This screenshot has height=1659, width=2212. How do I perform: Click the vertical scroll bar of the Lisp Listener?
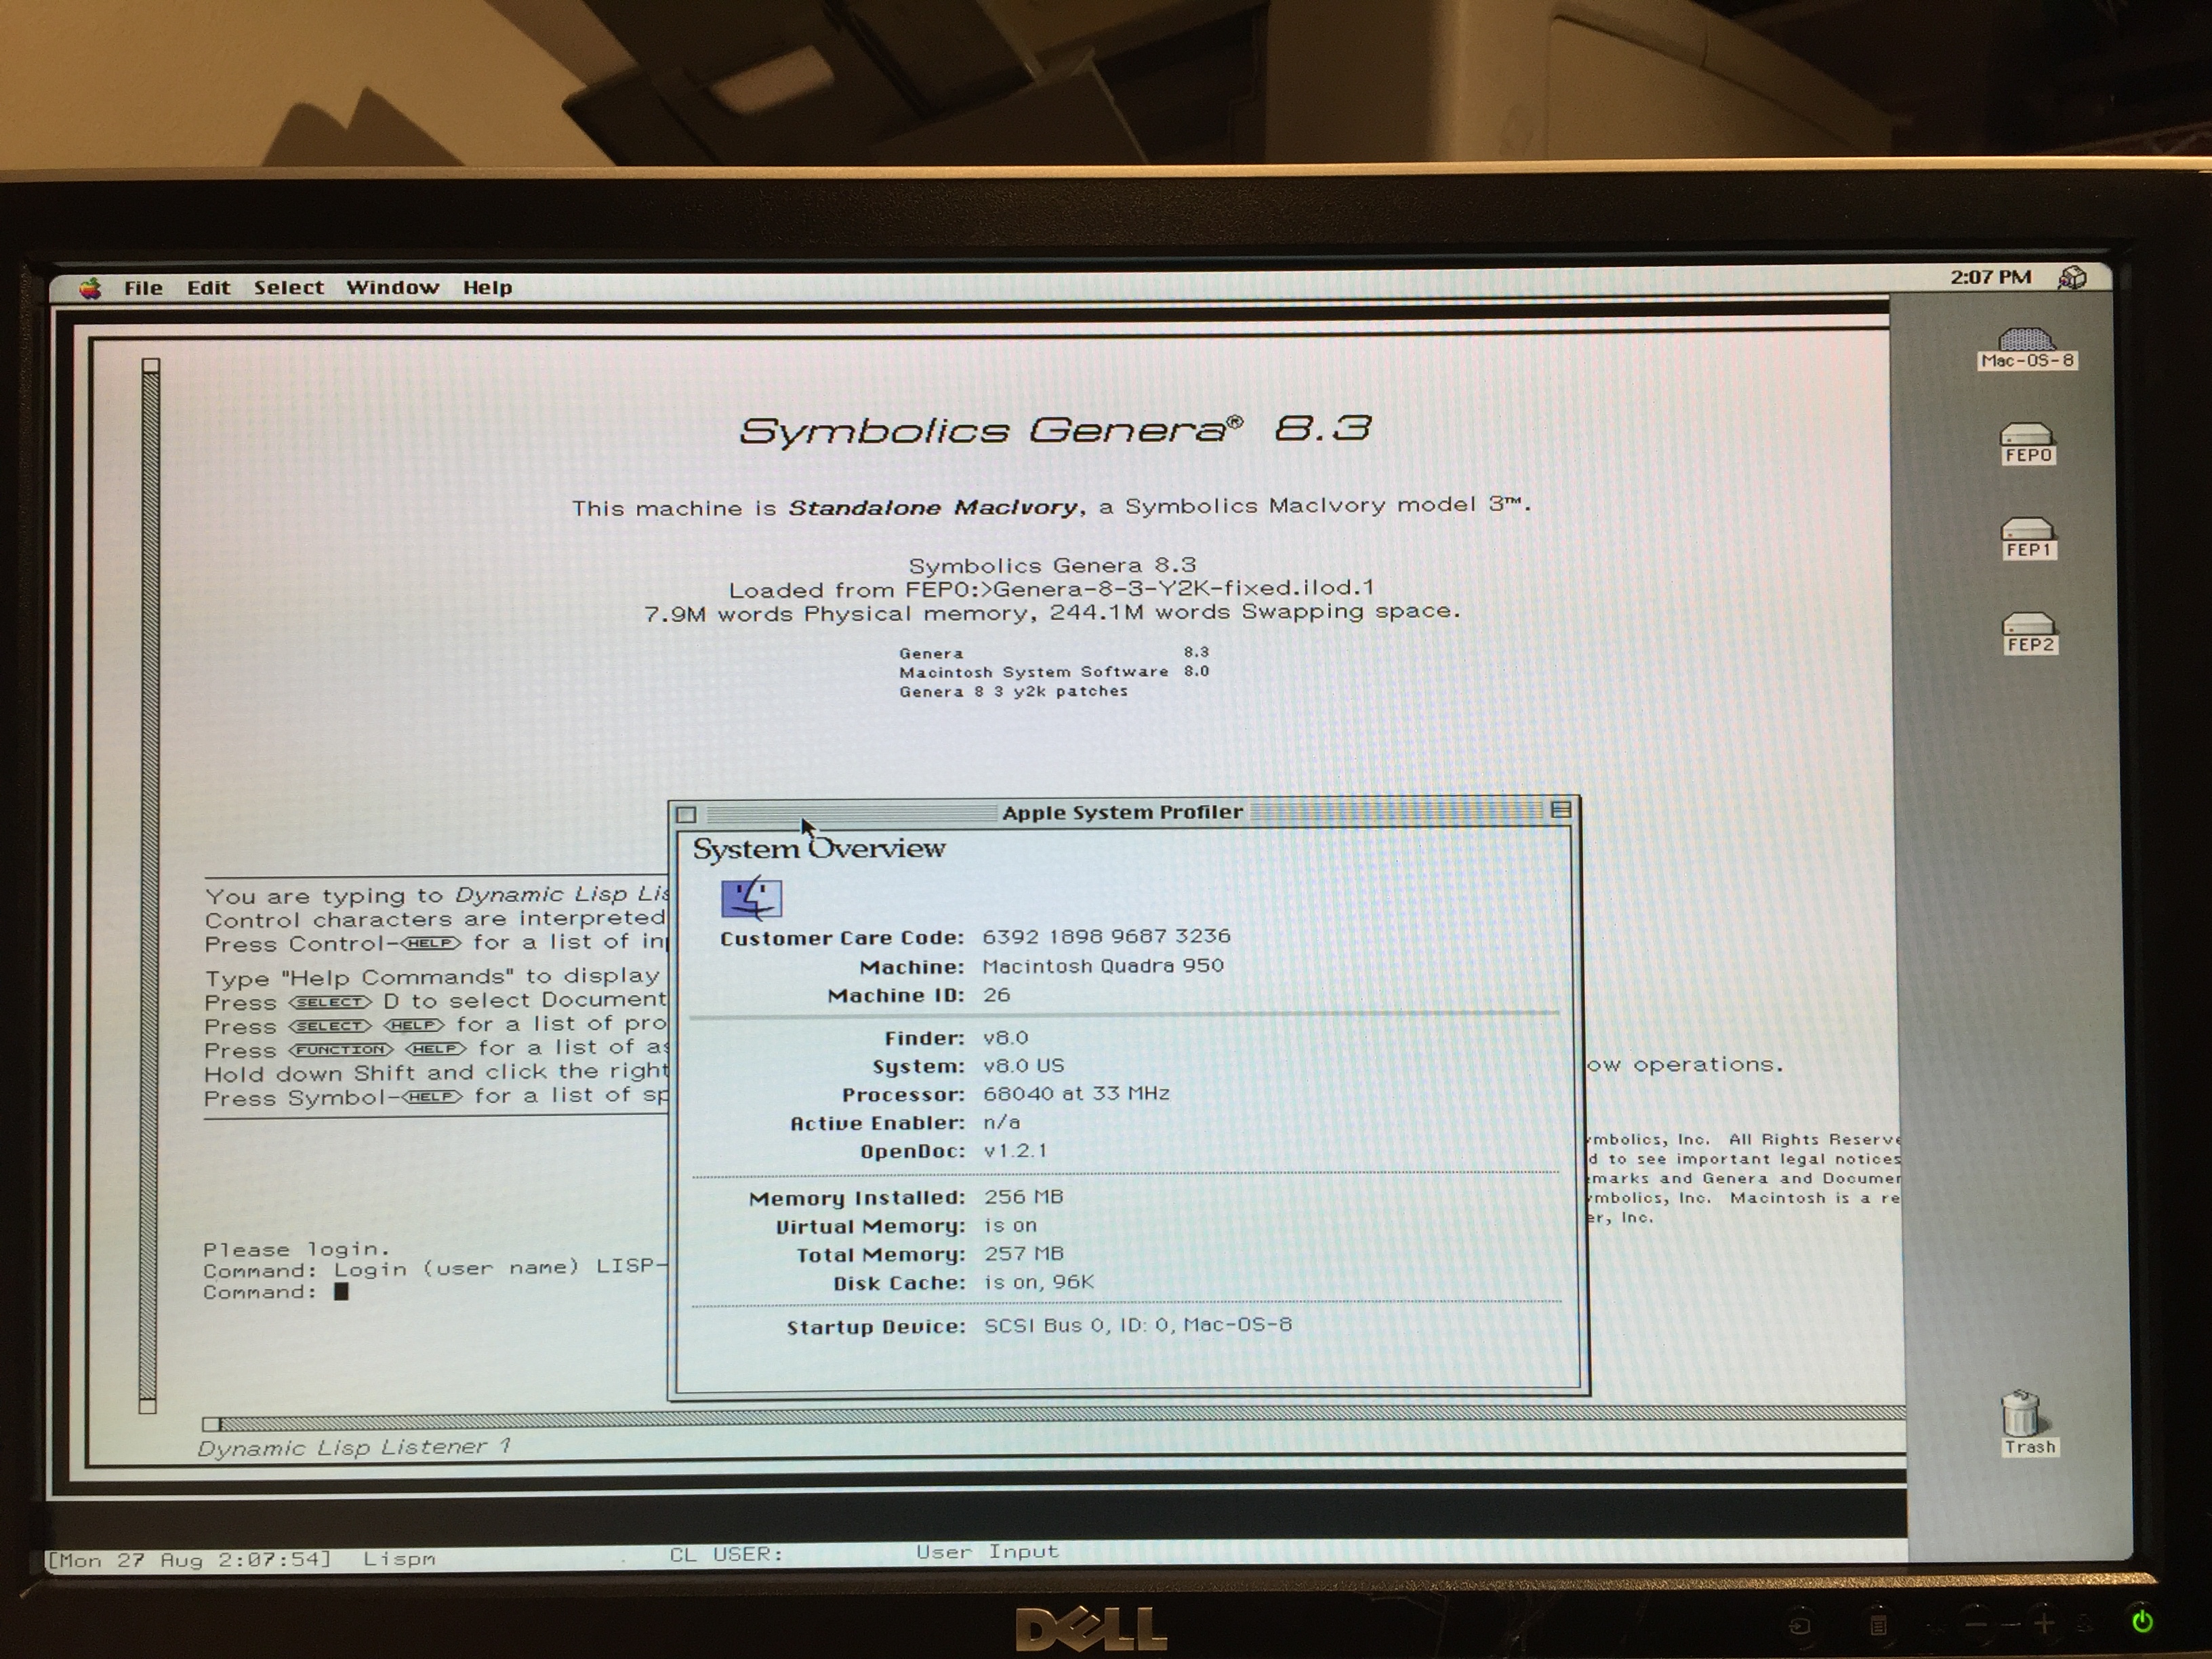tap(149, 885)
